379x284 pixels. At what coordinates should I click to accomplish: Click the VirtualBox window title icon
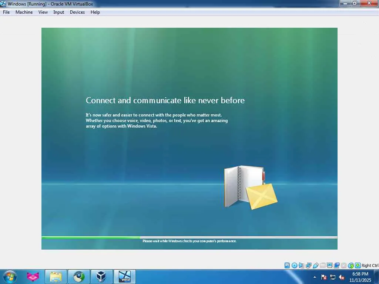(3, 4)
